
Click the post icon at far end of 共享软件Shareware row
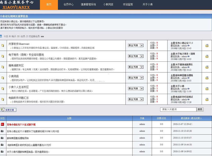coord(207,46)
